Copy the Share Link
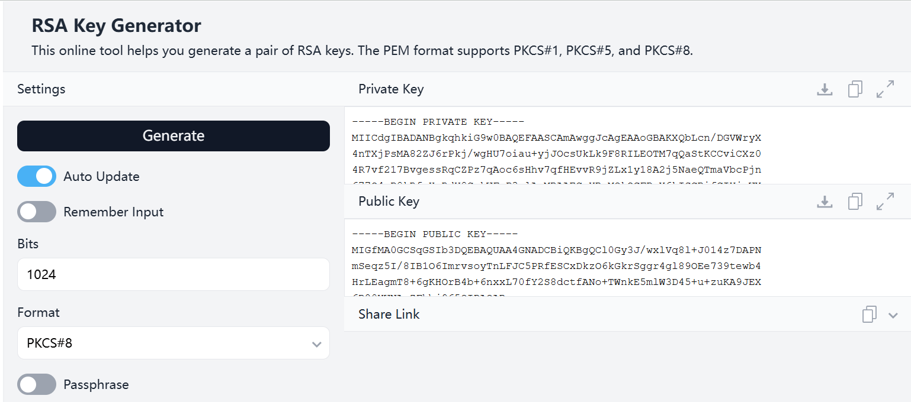The width and height of the screenshot is (911, 402). coord(869,315)
